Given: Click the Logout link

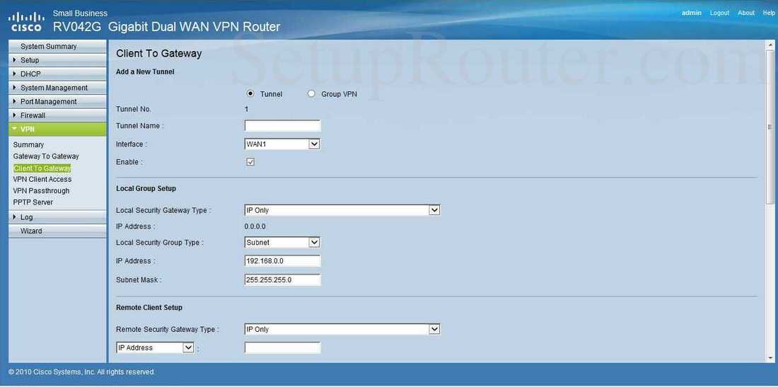Looking at the screenshot, I should point(719,13).
